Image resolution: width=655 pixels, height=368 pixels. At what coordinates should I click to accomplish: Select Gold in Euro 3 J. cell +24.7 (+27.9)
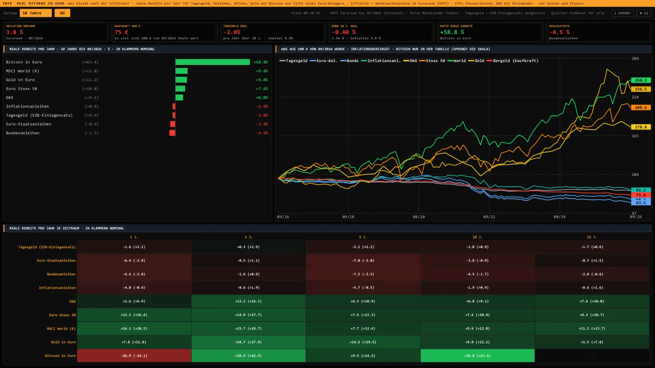(x=248, y=342)
